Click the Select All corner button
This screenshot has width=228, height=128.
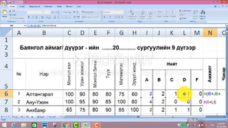[x=6, y=32]
